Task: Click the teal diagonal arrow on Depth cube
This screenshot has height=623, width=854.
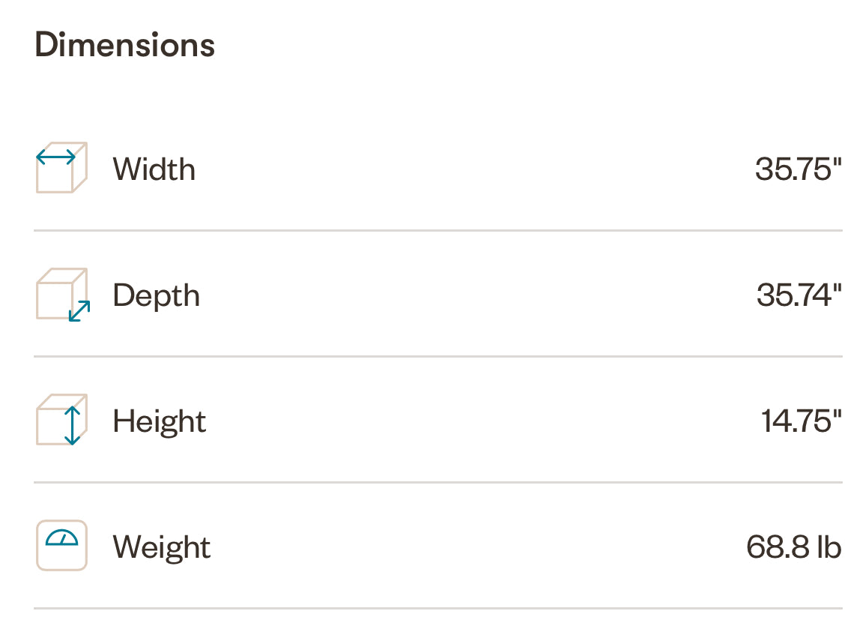Action: pyautogui.click(x=79, y=311)
